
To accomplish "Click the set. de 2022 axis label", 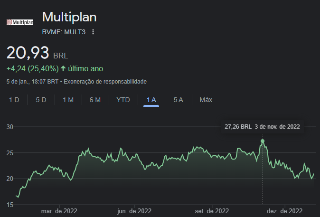I will [x=212, y=211].
